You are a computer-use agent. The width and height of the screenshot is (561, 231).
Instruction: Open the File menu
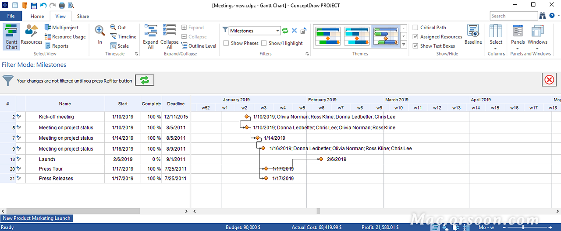[11, 16]
